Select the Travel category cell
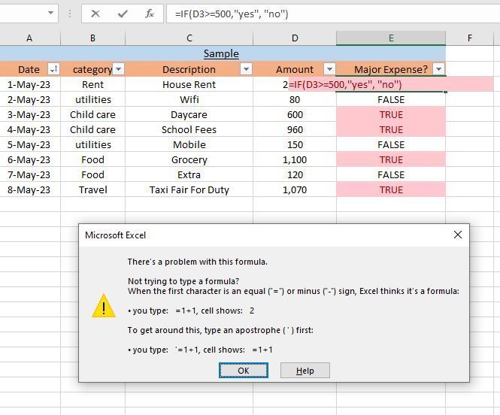Screen dimensions: 500x415 click(x=92, y=189)
